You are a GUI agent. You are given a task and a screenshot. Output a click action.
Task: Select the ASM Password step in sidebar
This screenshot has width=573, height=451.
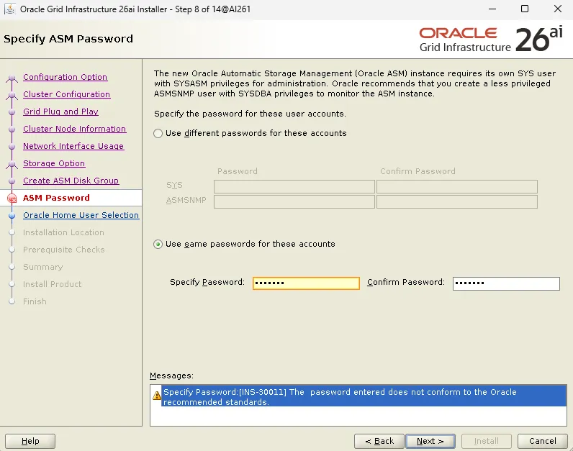pyautogui.click(x=56, y=198)
